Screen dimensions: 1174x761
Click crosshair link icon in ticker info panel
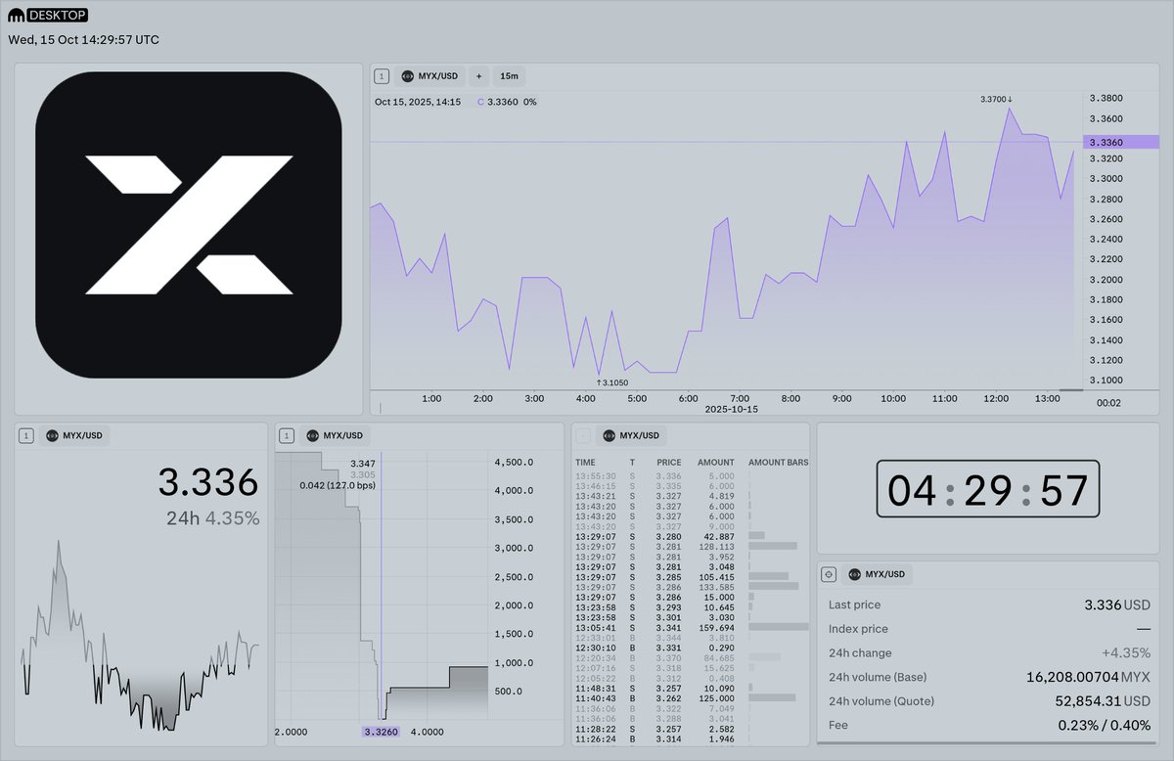(828, 574)
